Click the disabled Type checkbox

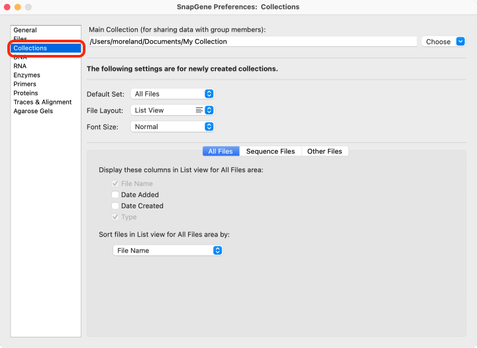[115, 217]
